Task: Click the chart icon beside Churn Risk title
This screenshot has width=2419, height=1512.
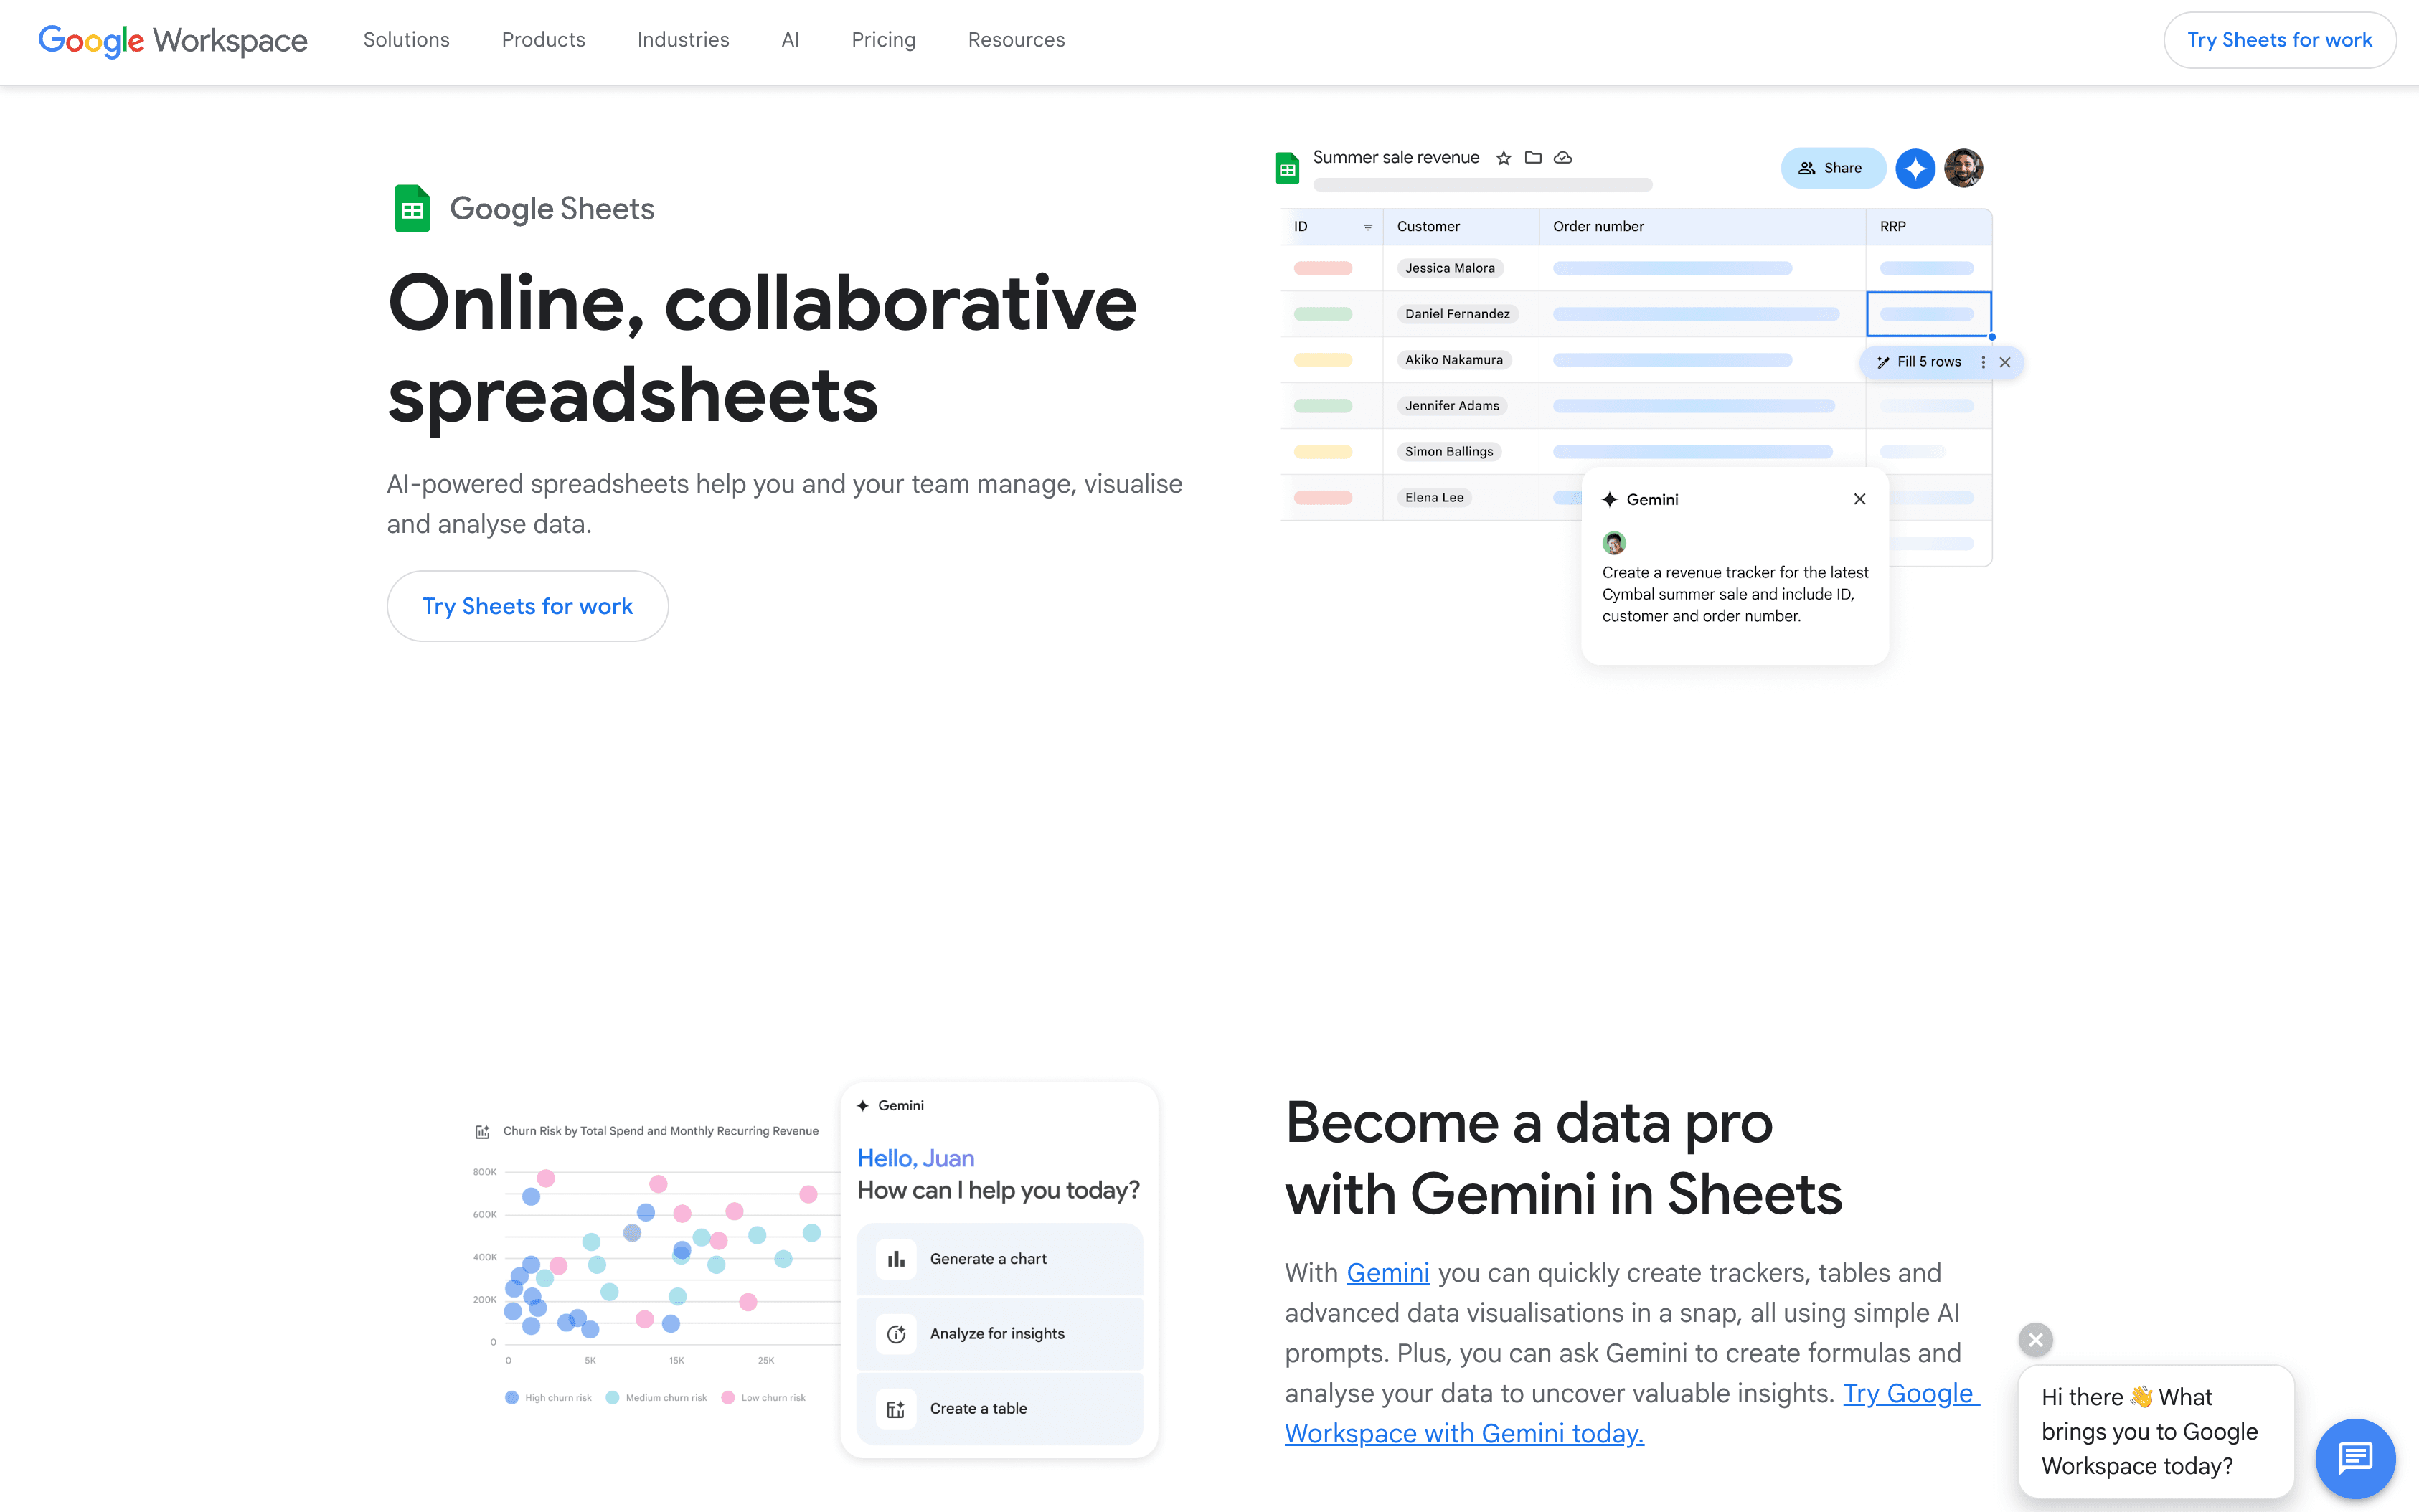Action: point(482,1132)
